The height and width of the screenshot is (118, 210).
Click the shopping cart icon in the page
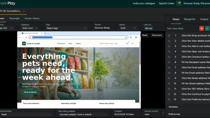[x=127, y=44]
